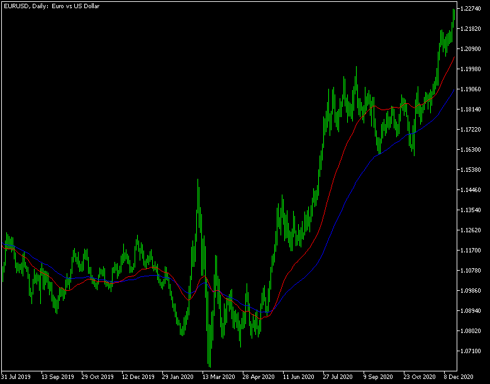
Task: Select the 27 Jul 2020 date label
Action: [340, 378]
